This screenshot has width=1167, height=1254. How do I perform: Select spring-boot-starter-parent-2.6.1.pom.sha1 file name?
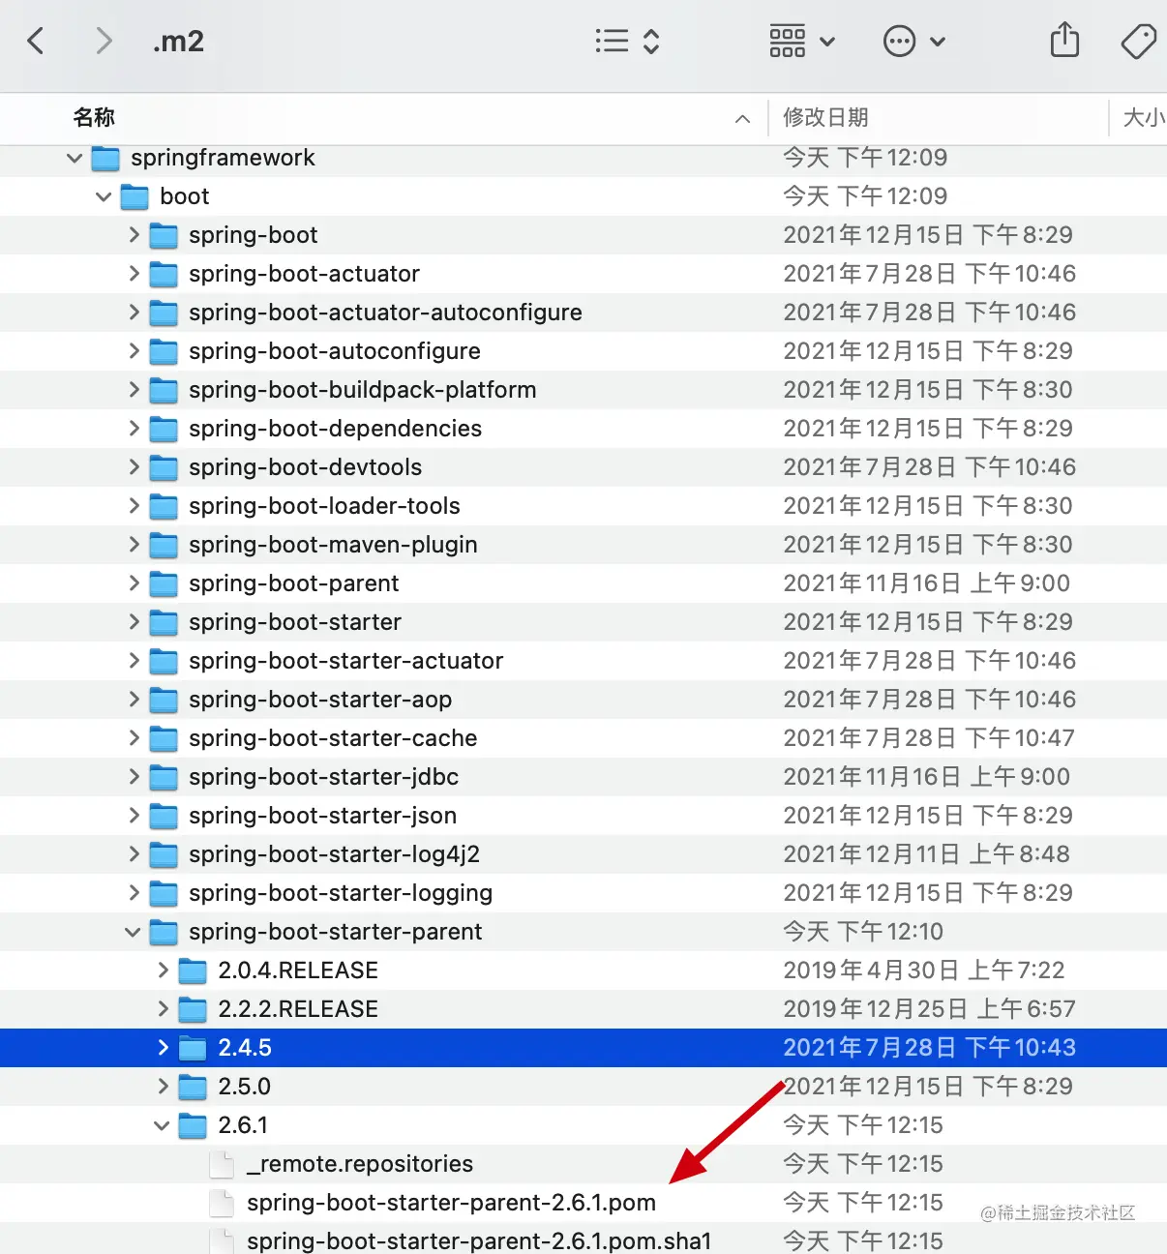[479, 1241]
